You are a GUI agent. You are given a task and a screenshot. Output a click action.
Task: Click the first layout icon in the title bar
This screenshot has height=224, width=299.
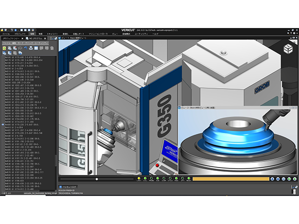click(21, 30)
